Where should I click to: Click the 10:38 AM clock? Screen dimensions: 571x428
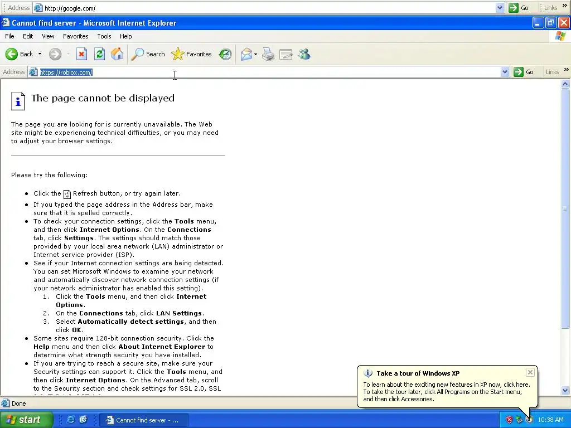[550, 420]
